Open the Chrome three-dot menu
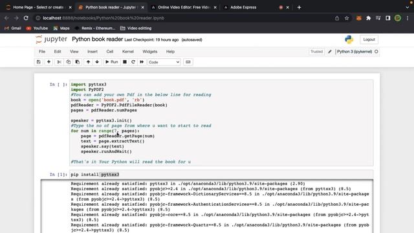Screen dimensions: 414x233 click(408, 18)
